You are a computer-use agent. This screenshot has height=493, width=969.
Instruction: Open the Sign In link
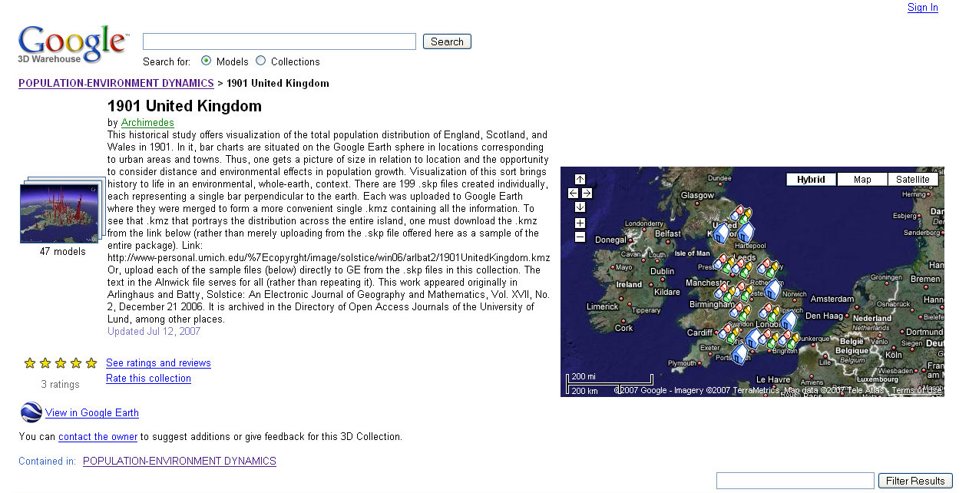click(922, 8)
